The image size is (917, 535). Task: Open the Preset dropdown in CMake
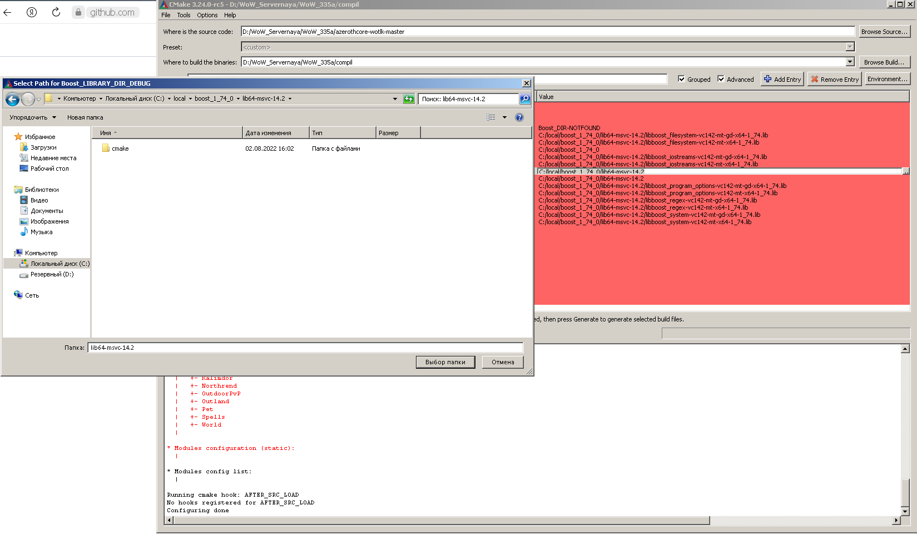point(851,47)
